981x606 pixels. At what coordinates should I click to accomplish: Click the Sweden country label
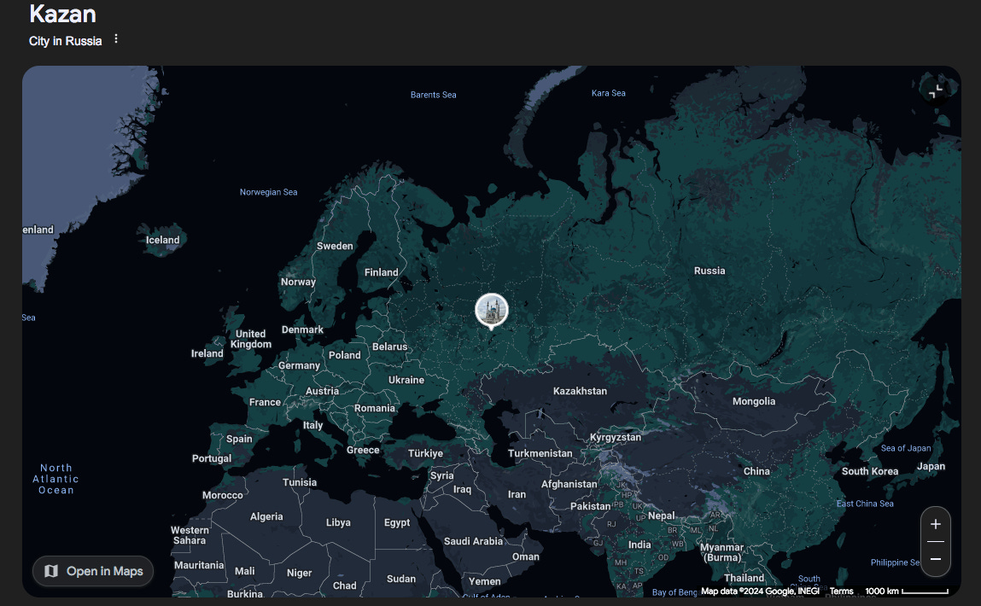[335, 247]
